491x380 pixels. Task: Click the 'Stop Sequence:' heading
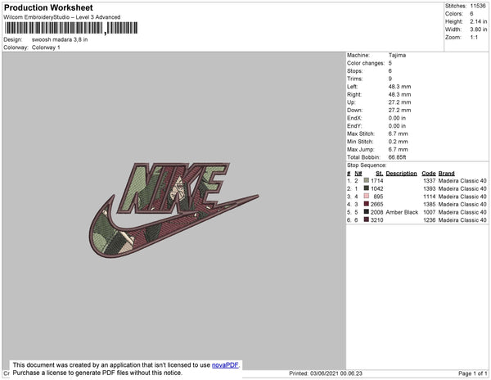coord(367,165)
